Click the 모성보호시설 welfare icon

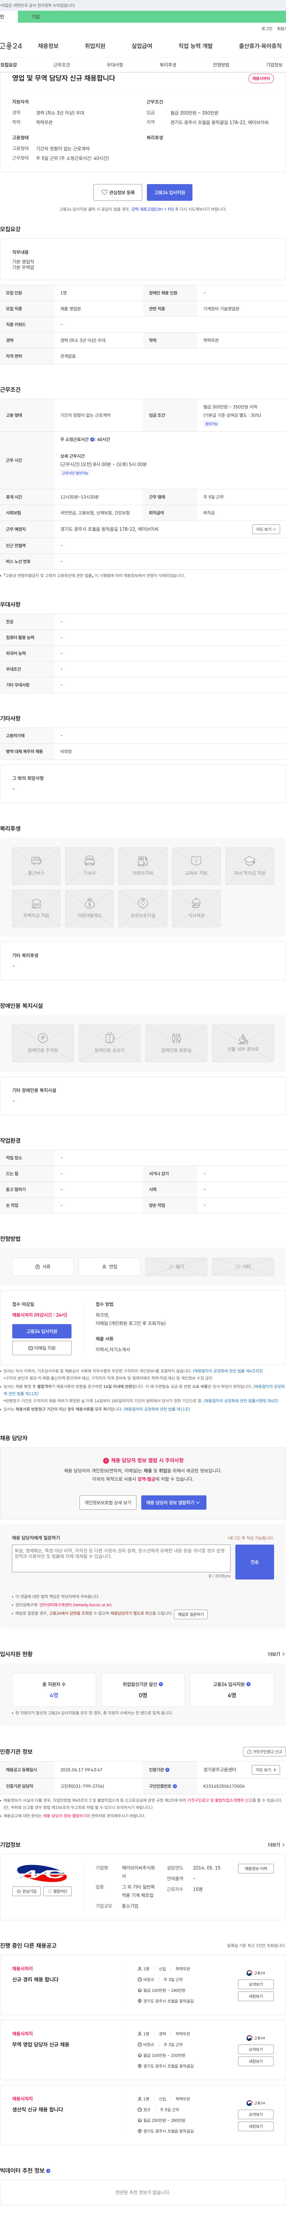tap(143, 909)
